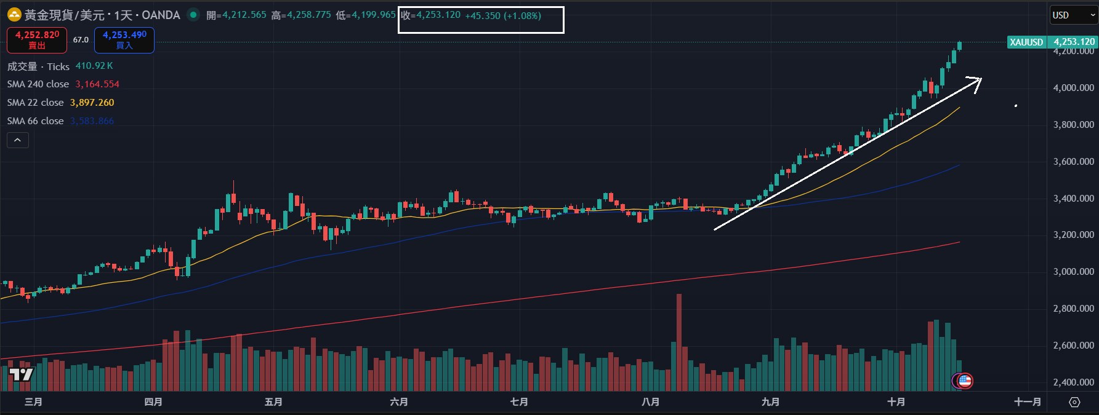Select the SMA 66 close indicator legend
The height and width of the screenshot is (415, 1099).
[36, 121]
